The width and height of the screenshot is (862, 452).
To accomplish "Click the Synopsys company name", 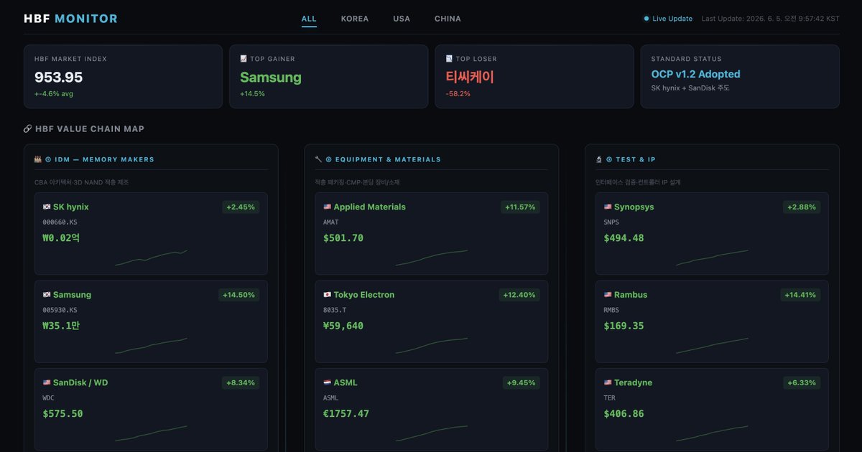I will (634, 207).
